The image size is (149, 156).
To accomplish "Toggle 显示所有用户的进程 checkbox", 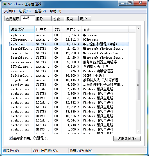I will click(11, 138).
